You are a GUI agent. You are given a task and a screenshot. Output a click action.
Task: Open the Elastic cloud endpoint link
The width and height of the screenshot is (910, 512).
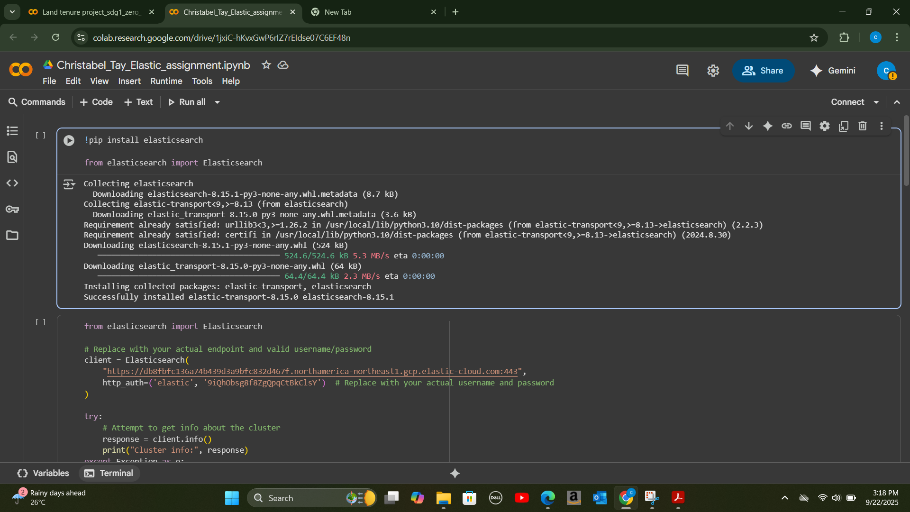(312, 371)
